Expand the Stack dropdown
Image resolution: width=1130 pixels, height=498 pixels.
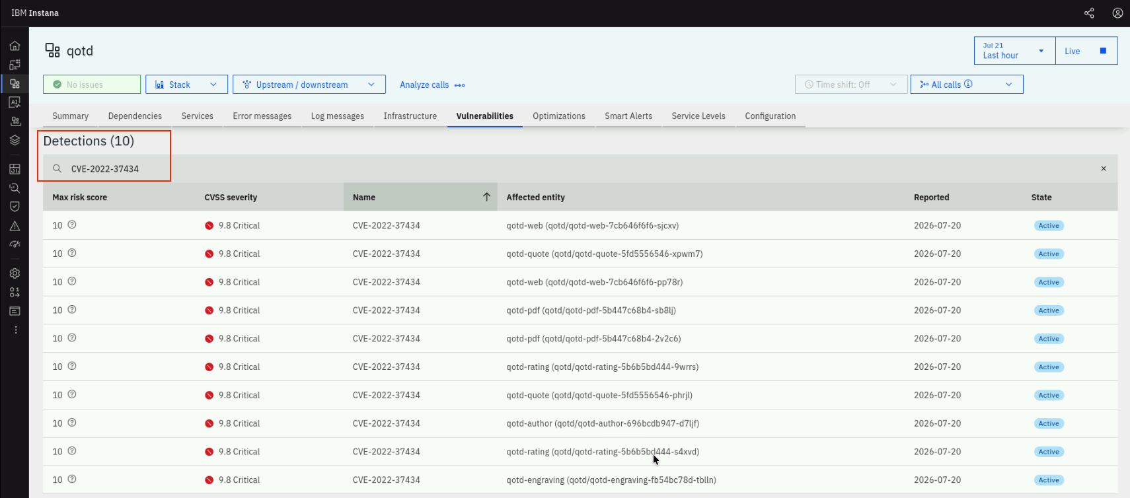tap(186, 85)
